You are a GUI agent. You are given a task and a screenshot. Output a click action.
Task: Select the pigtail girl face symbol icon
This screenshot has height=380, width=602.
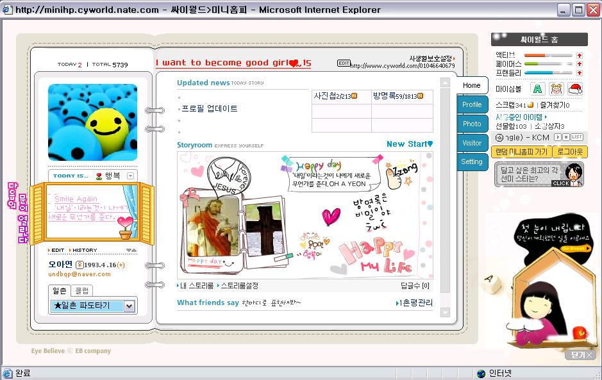[x=556, y=89]
